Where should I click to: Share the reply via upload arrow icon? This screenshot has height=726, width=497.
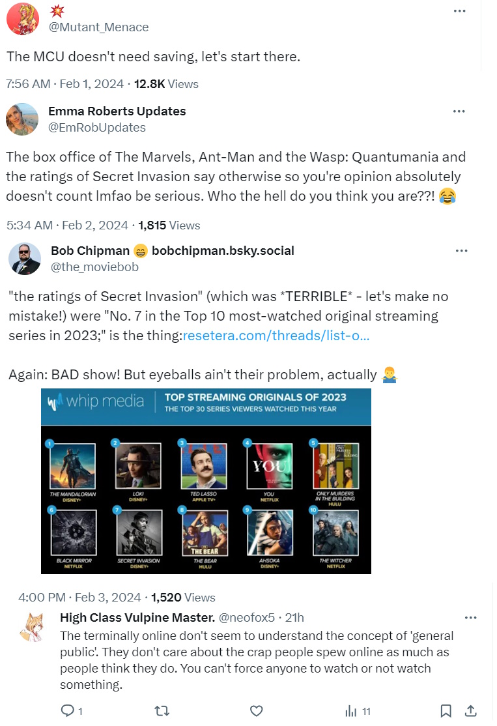pyautogui.click(x=471, y=710)
